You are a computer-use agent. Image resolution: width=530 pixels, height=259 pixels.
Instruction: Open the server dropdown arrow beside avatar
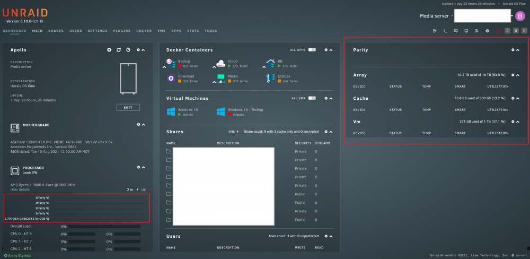[513, 16]
